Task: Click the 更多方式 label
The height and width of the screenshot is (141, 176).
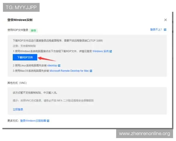Action: [13, 121]
